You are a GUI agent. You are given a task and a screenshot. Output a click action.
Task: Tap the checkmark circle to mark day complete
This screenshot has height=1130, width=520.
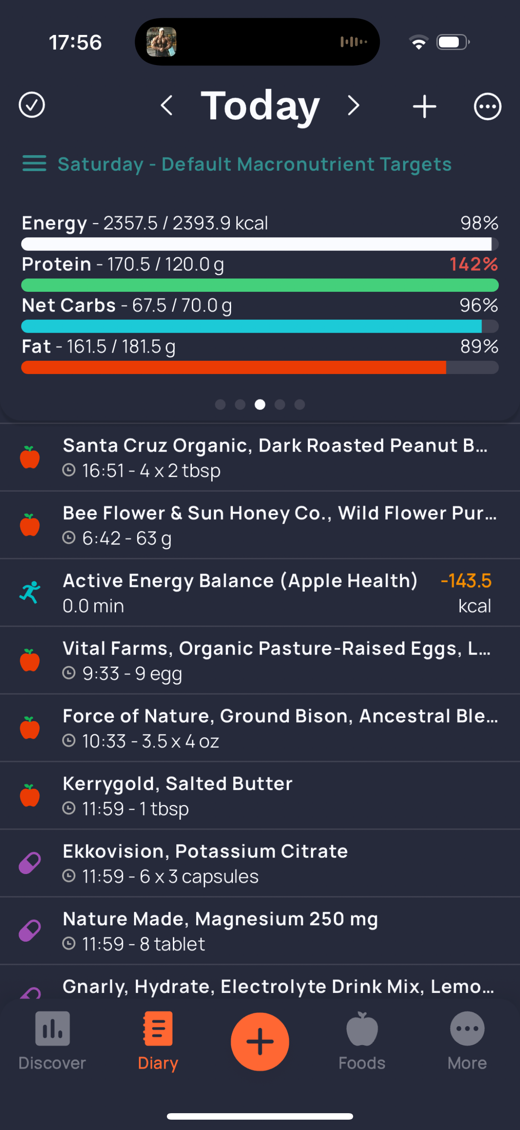31,105
